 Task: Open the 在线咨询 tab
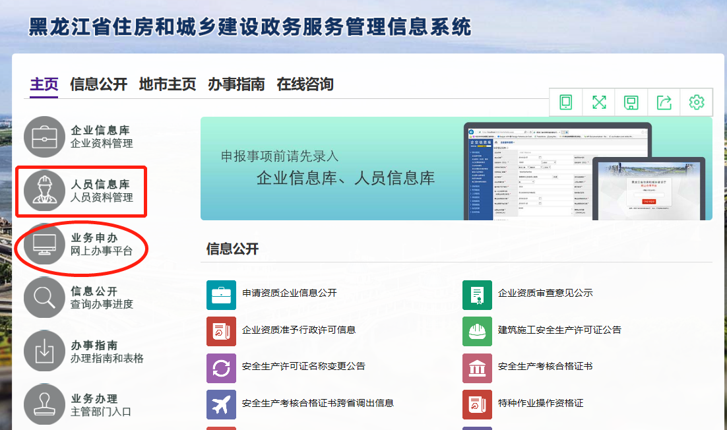tap(305, 84)
